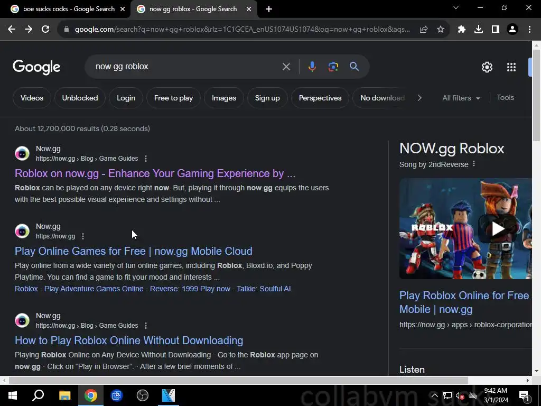
Task: Open 'Play Online Games for Free | now.gg Mobile Cloud'
Action: [x=133, y=251]
